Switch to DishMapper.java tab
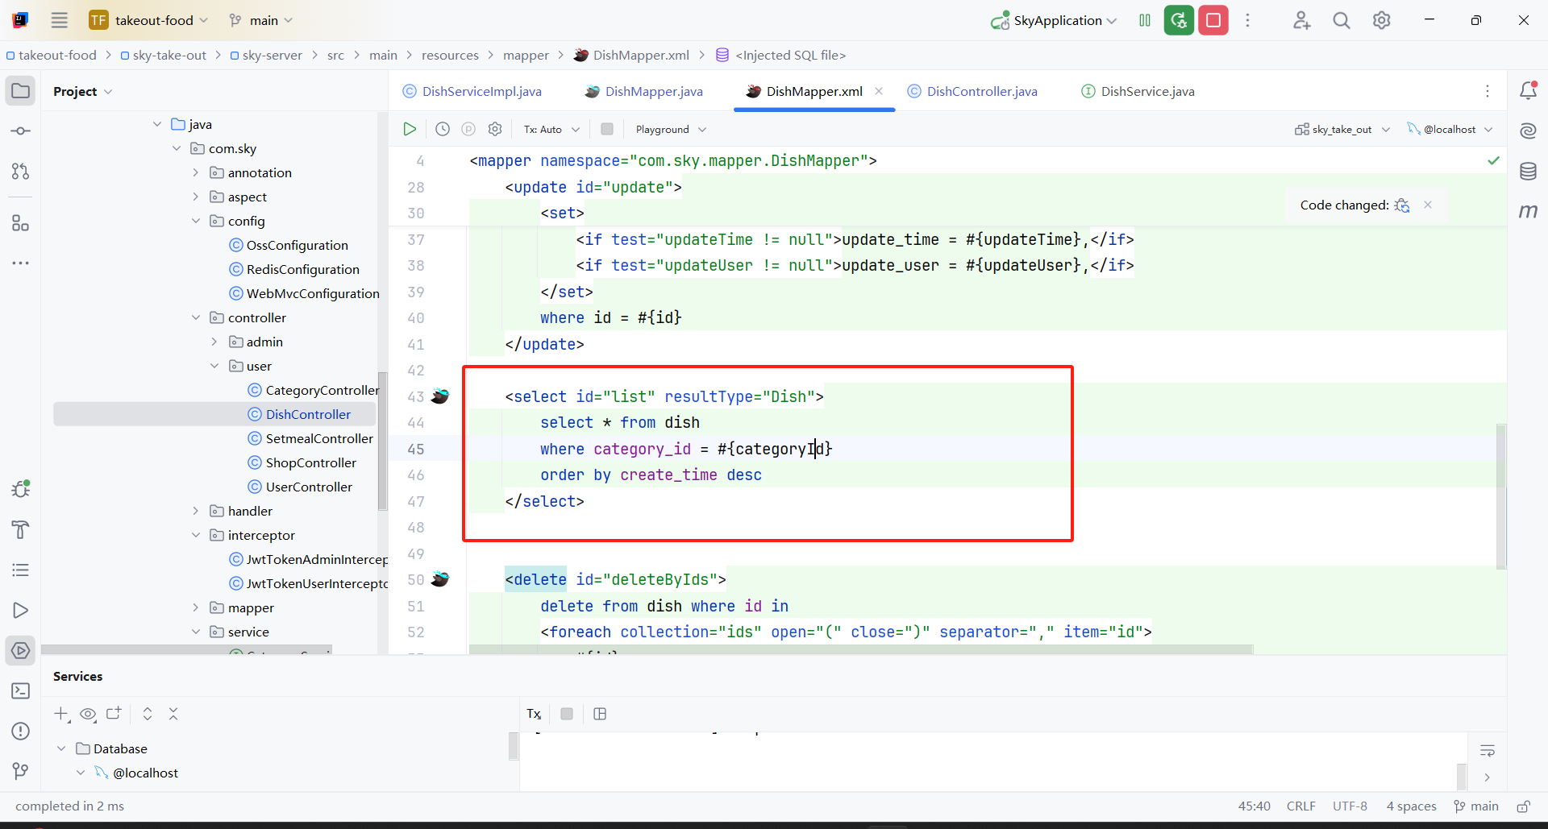1548x829 pixels. [644, 91]
